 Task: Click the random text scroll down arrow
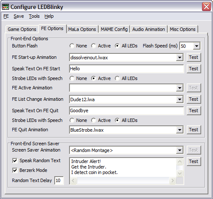[x=180, y=173]
